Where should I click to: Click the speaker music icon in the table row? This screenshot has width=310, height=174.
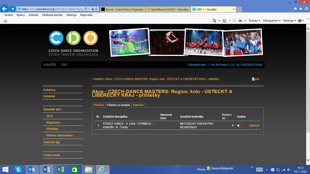pos(239,125)
